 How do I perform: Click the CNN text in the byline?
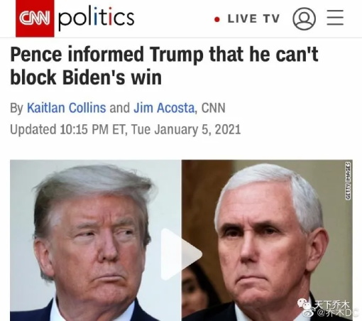click(213, 108)
